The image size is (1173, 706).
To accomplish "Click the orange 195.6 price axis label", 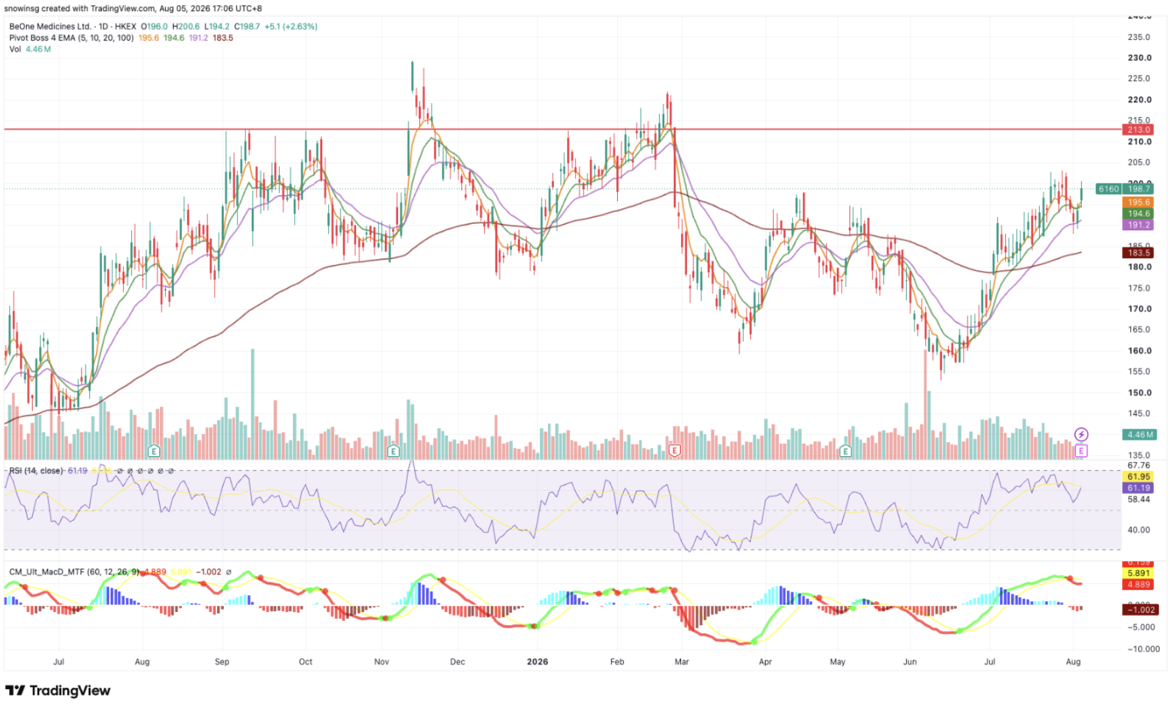I will pos(1138,202).
